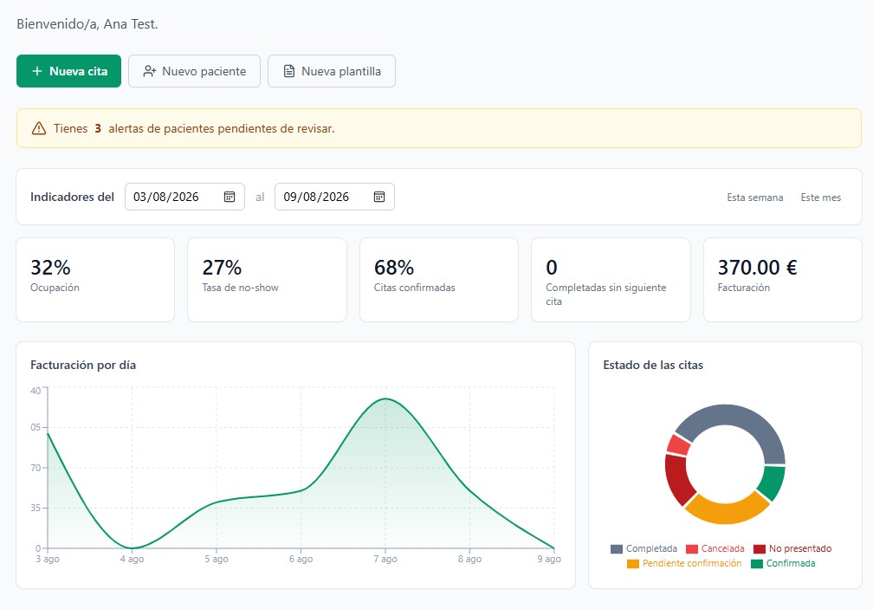
Task: Click the dark red No presentado donut segment
Action: pyautogui.click(x=677, y=480)
